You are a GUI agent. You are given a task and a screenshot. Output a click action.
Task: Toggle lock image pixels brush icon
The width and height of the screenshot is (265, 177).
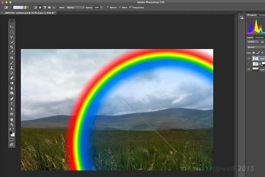point(258,53)
